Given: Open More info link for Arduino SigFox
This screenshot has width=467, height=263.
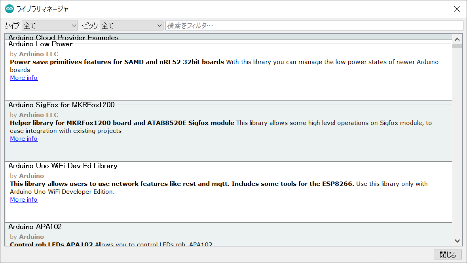Looking at the screenshot, I should click(x=24, y=139).
